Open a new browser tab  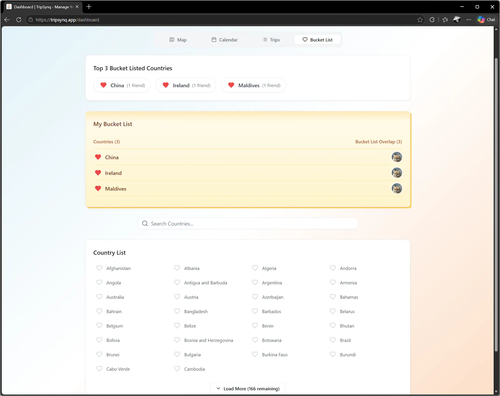[x=89, y=7]
